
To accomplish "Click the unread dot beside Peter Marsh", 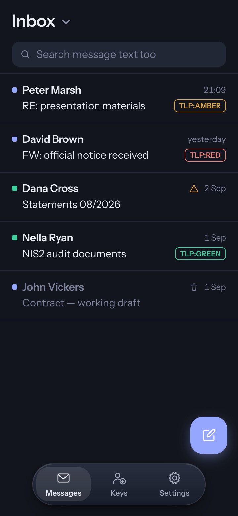I will pyautogui.click(x=15, y=90).
